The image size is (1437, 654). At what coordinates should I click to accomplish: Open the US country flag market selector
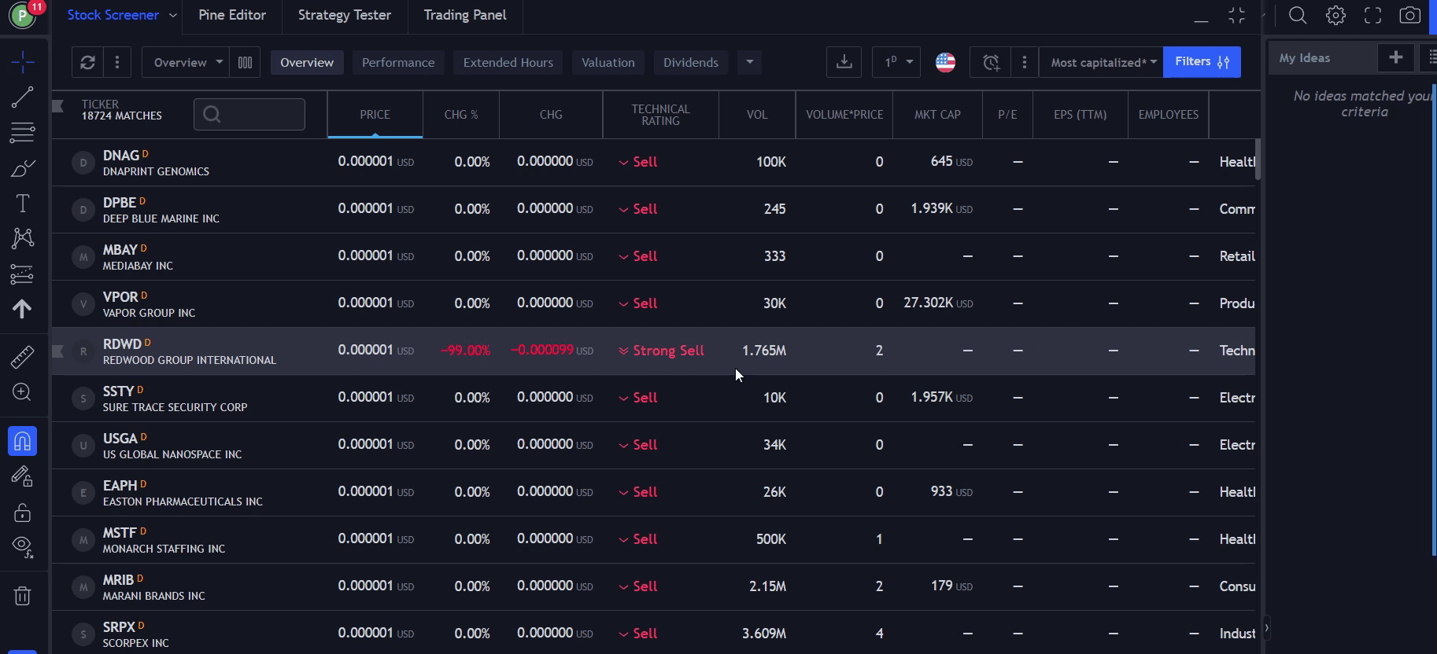pos(945,62)
